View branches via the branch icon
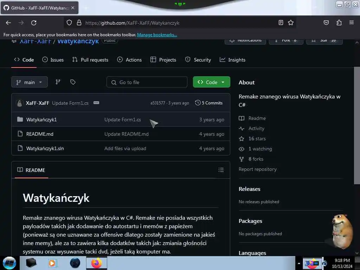The image size is (360, 270). 58,82
